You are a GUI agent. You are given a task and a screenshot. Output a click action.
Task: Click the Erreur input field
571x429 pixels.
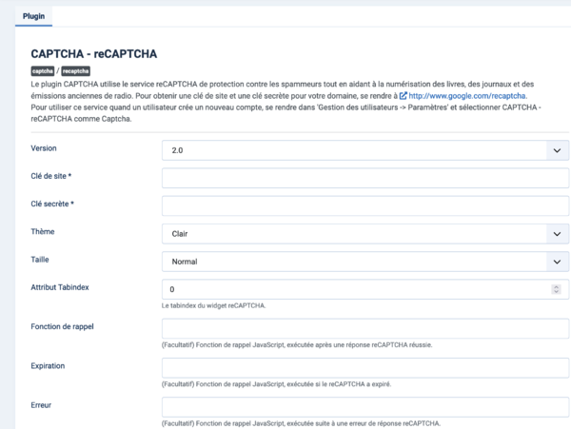(x=365, y=407)
